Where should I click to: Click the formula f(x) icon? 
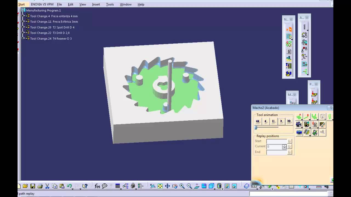(97, 186)
